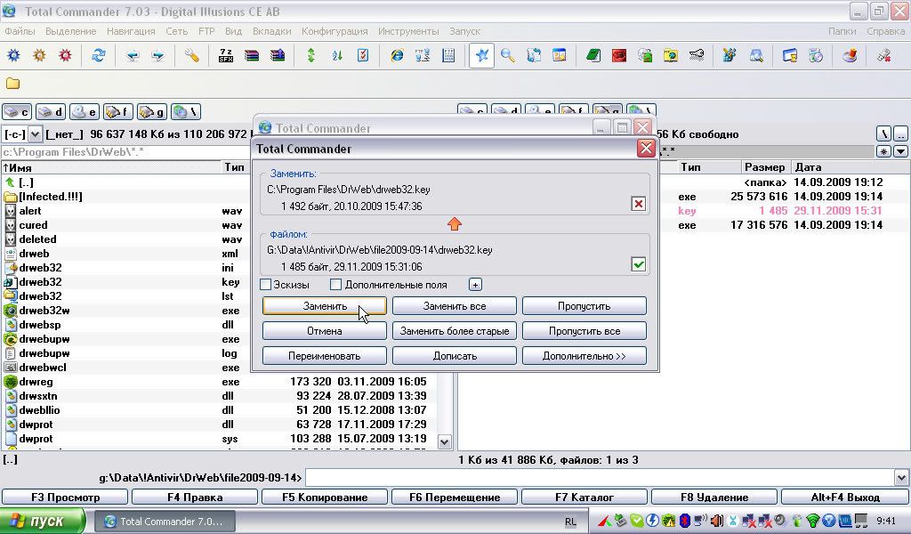
Task: Open right panel directory history arrow
Action: [900, 151]
